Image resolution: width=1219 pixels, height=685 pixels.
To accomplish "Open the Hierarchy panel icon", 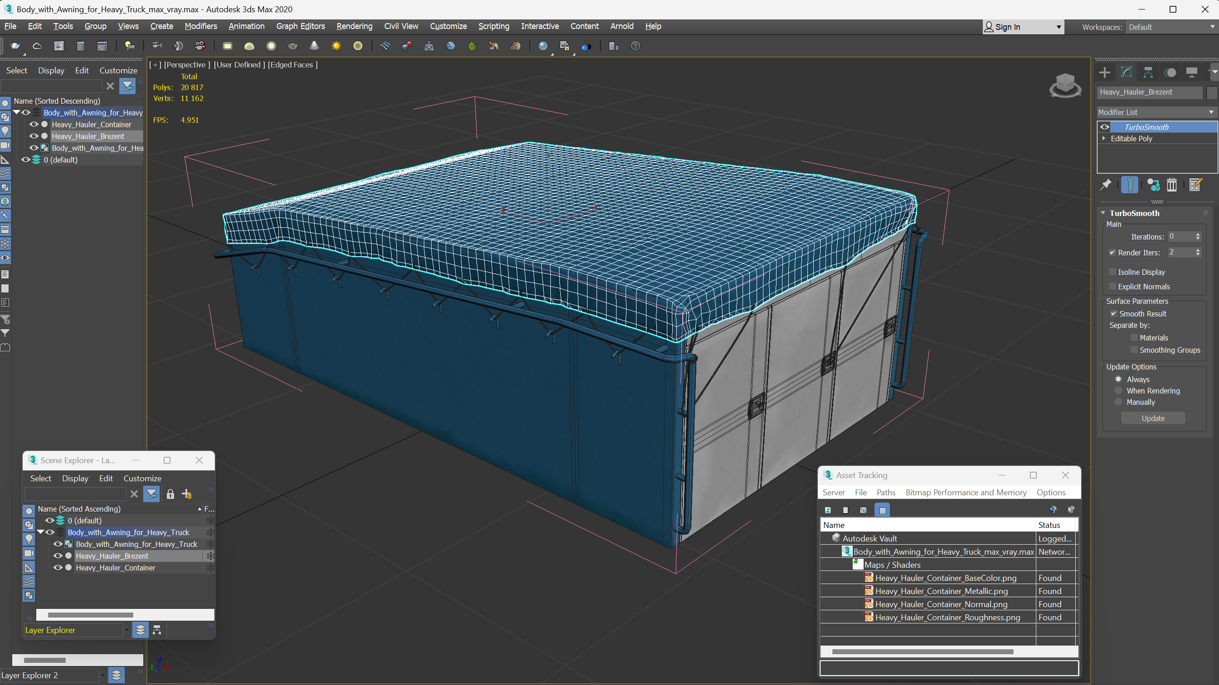I will coord(1148,72).
